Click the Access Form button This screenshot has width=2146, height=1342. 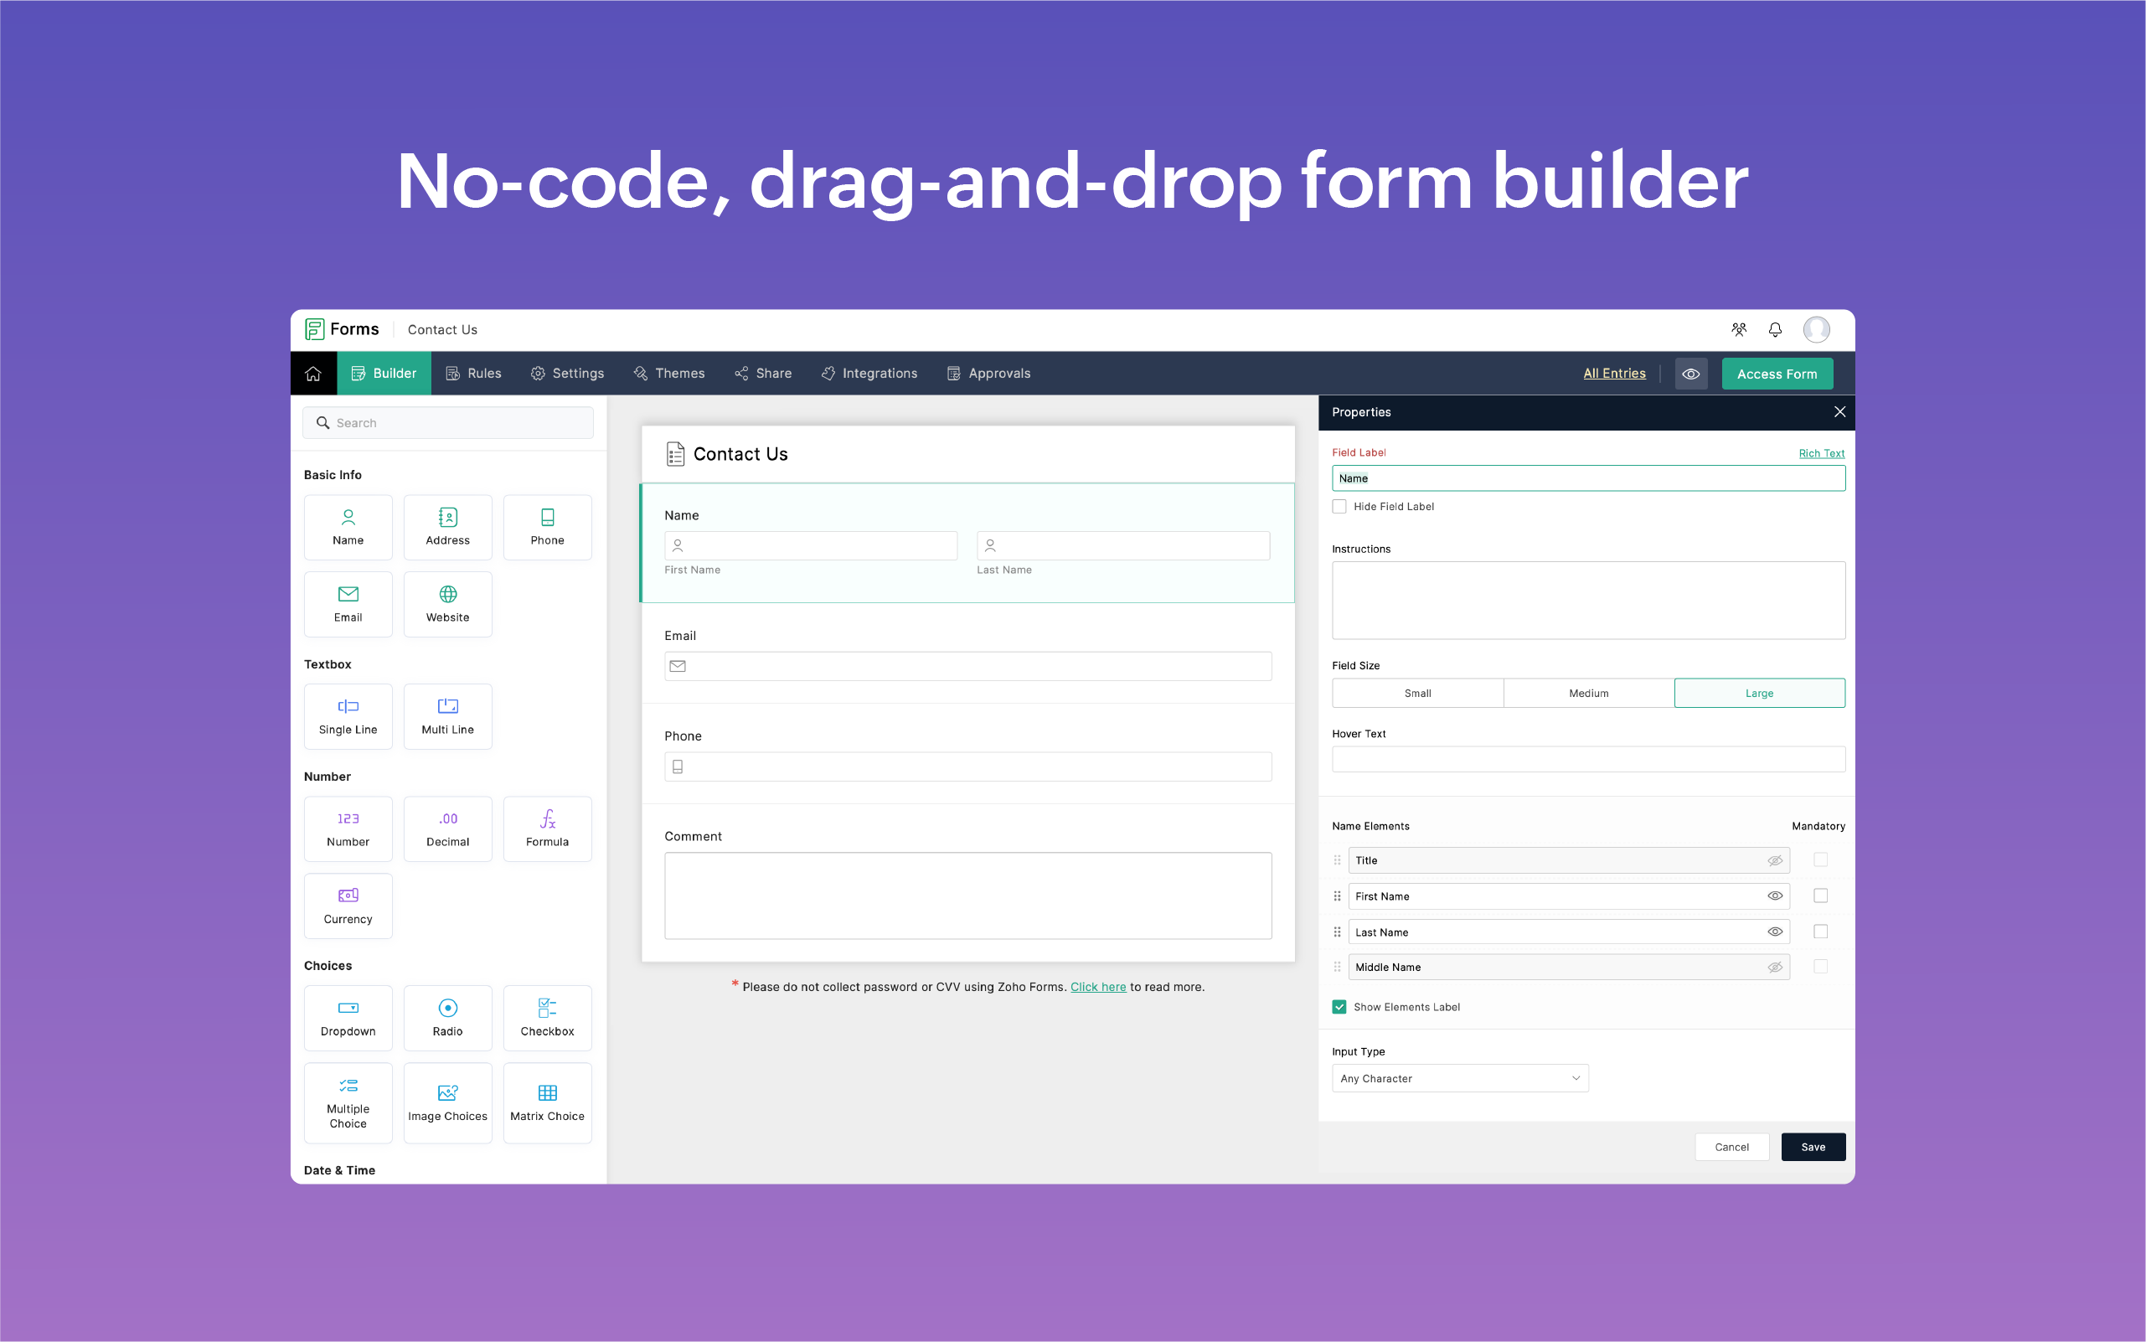click(1776, 374)
